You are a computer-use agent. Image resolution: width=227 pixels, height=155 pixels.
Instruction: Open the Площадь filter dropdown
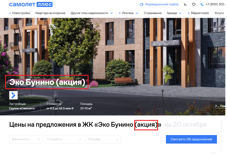pos(103,139)
